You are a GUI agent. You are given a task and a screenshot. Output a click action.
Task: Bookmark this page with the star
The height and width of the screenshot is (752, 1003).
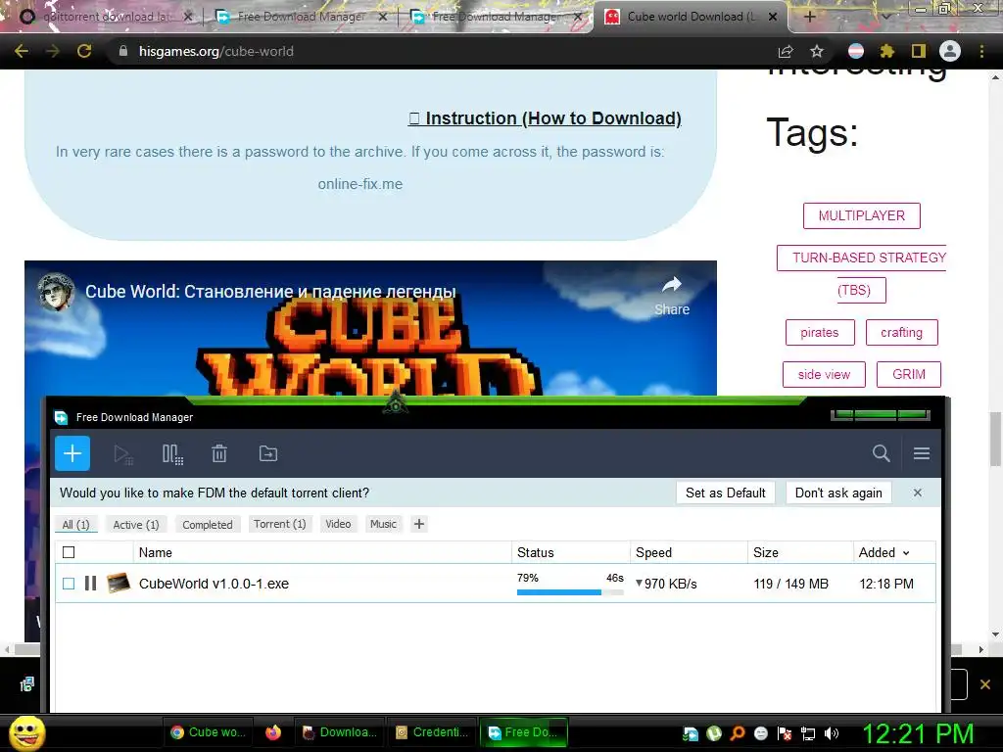817,51
